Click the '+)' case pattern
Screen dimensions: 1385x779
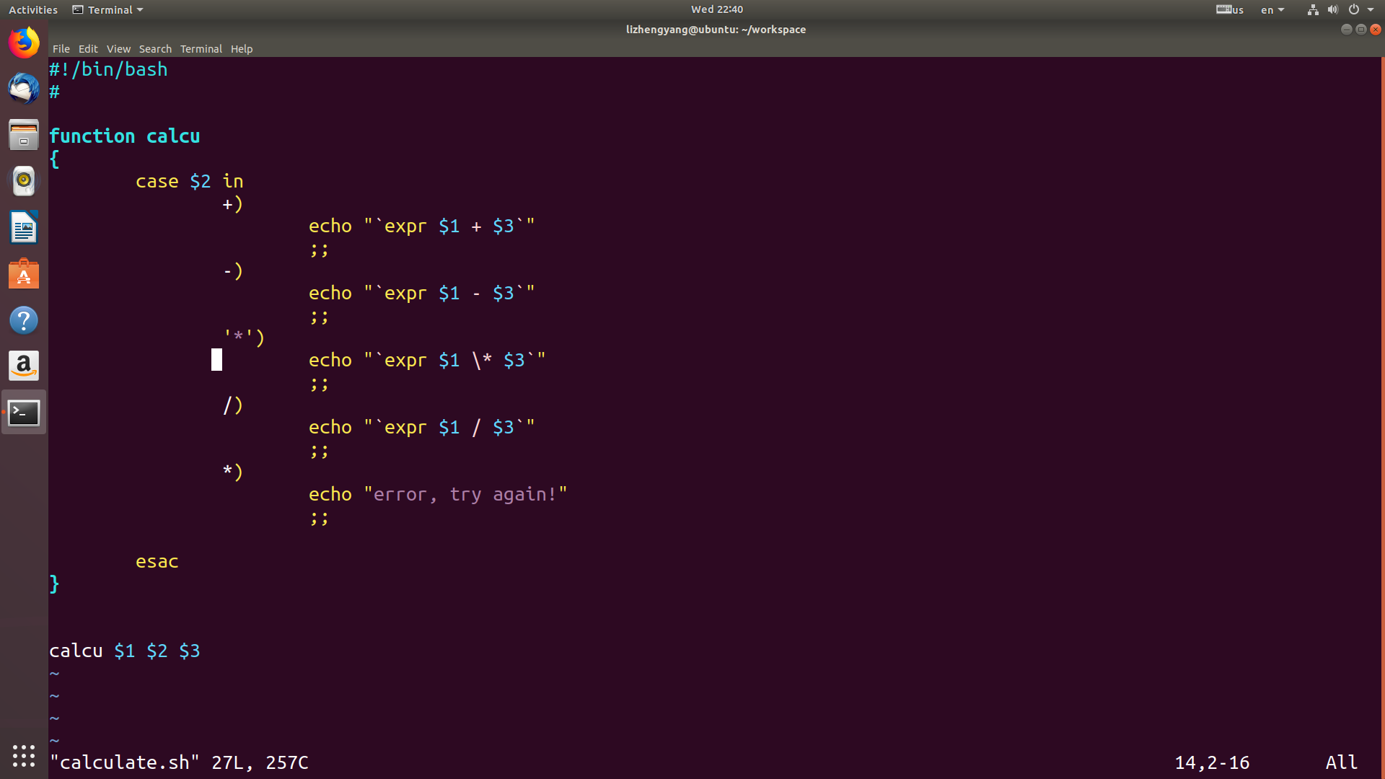click(x=232, y=204)
